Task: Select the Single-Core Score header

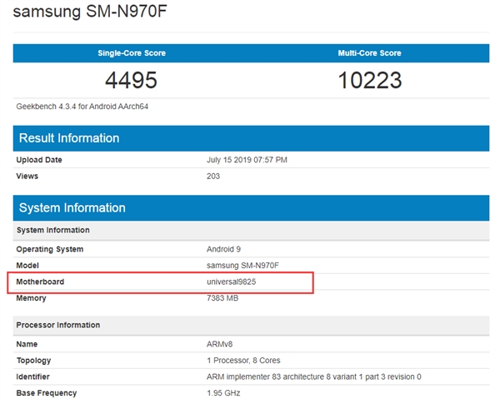Action: [132, 53]
